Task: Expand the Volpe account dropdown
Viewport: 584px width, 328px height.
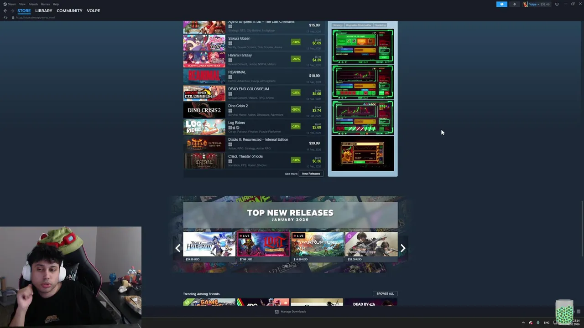Action: [x=539, y=4]
